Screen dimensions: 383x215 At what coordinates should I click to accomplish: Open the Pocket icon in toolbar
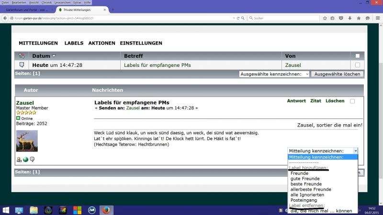point(341,18)
